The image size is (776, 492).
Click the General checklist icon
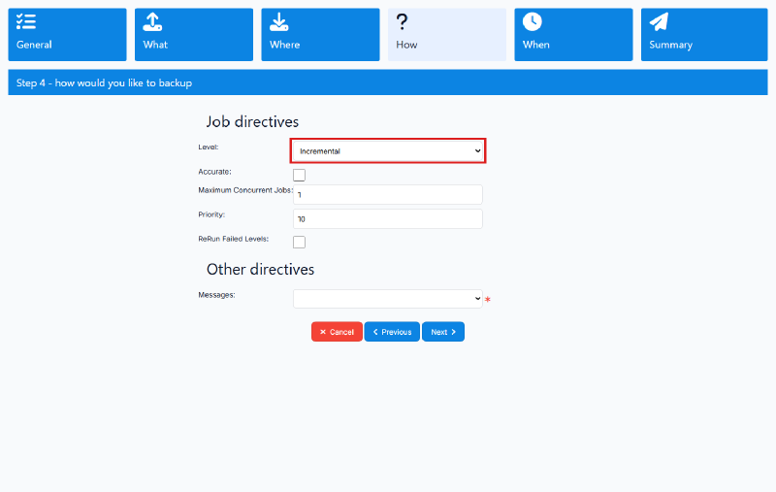[26, 21]
